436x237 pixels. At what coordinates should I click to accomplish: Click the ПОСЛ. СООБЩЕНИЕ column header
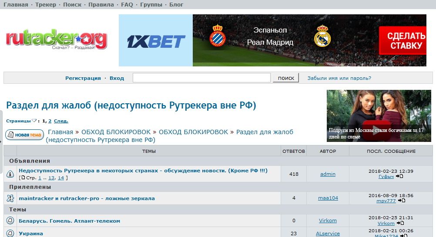pos(391,151)
